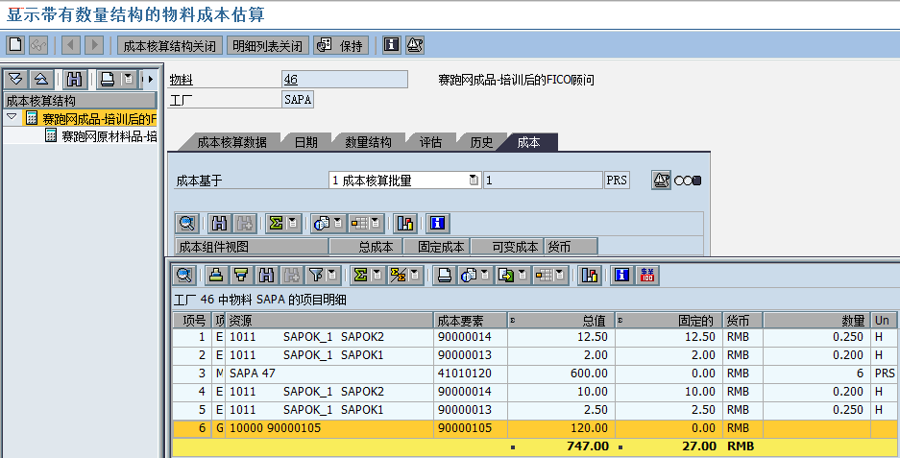Expand all nodes in costing structure tree
The height and width of the screenshot is (458, 900).
click(x=16, y=79)
